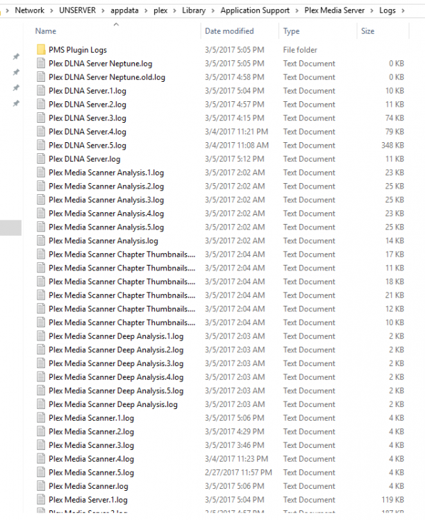Viewport: 425px width, 520px height.
Task: Select file name Plex Media Scanner Deep Analysis.4.log
Action: coord(116,377)
